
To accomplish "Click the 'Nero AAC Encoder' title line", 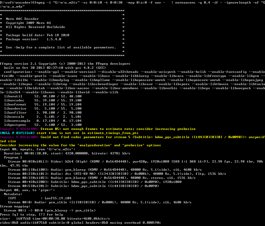I will click(x=22, y=19).
